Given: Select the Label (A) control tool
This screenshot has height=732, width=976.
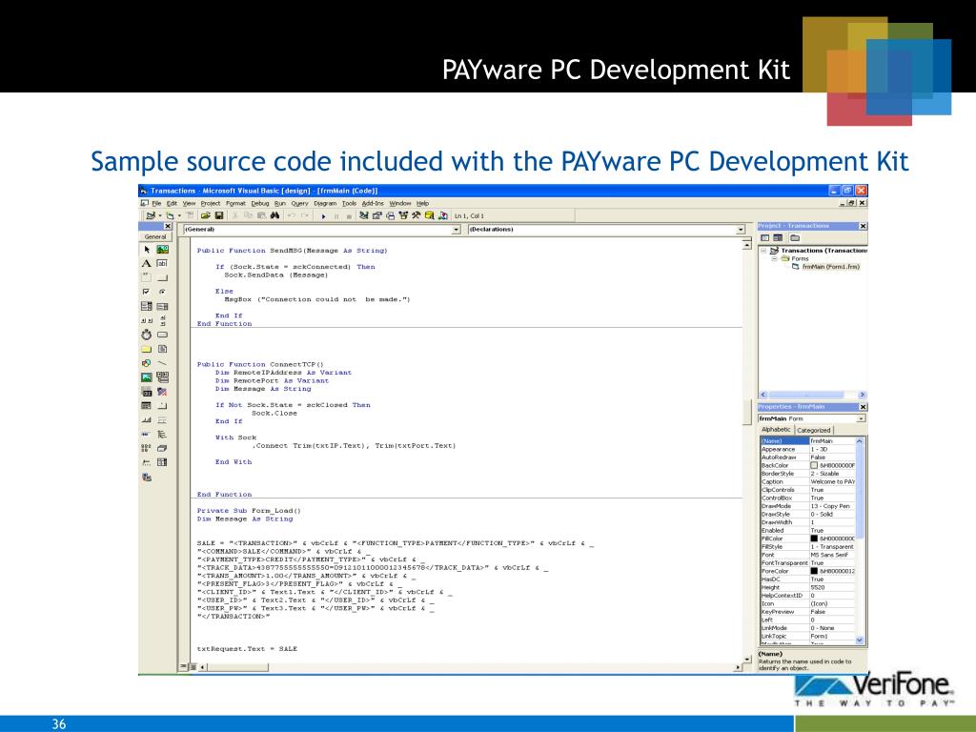Looking at the screenshot, I should 147,264.
